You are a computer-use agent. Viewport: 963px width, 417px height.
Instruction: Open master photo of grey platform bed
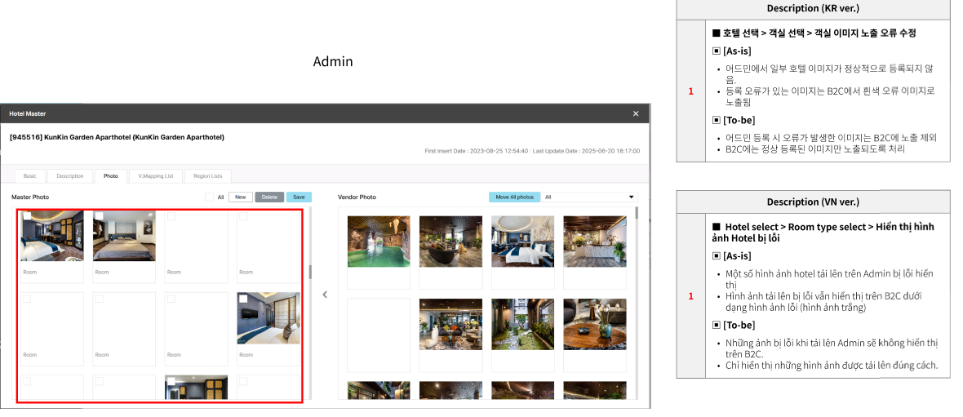[124, 236]
